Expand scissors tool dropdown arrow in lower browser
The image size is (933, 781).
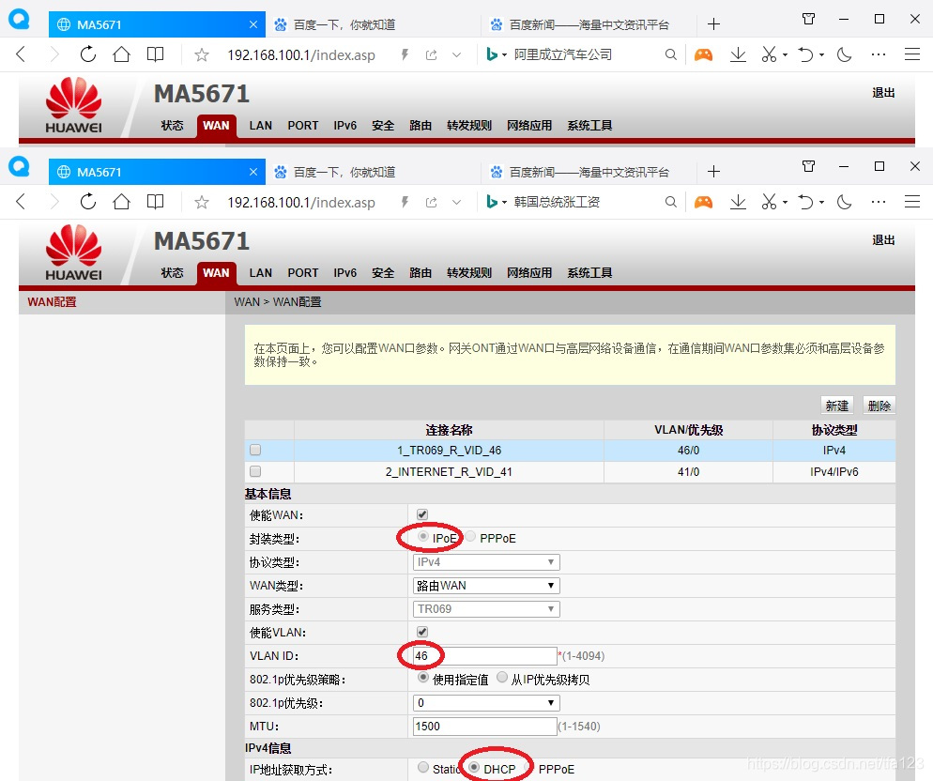[786, 203]
